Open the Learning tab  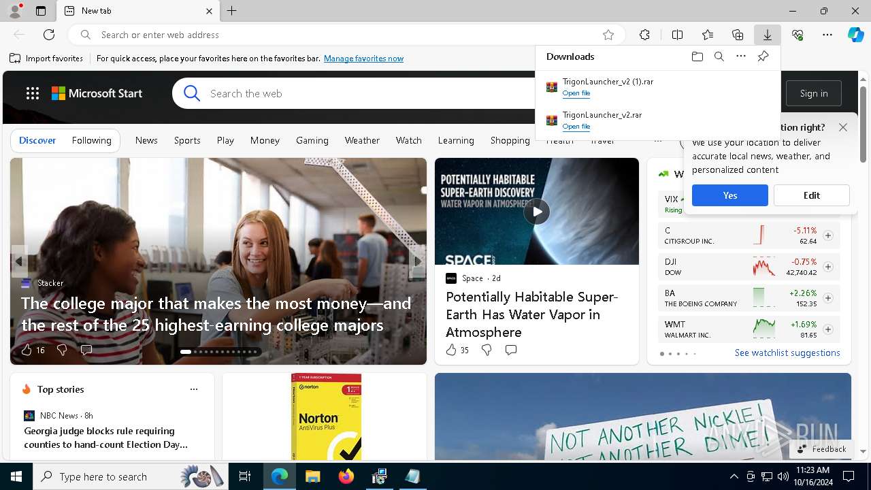coord(456,140)
